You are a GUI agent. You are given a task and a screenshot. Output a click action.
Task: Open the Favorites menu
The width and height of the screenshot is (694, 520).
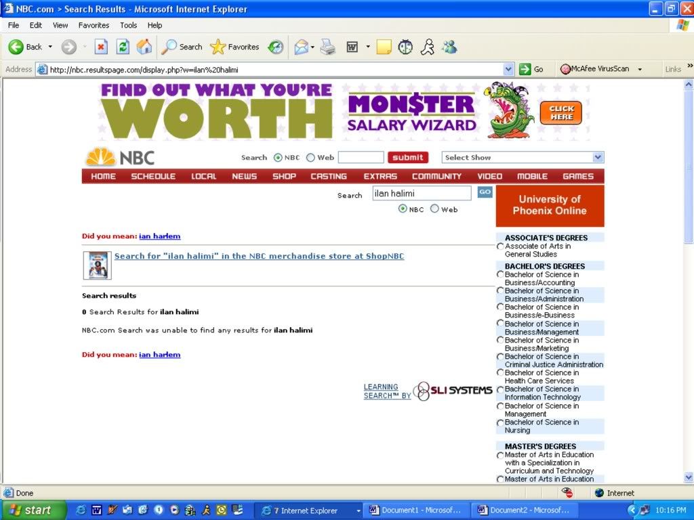pos(94,25)
